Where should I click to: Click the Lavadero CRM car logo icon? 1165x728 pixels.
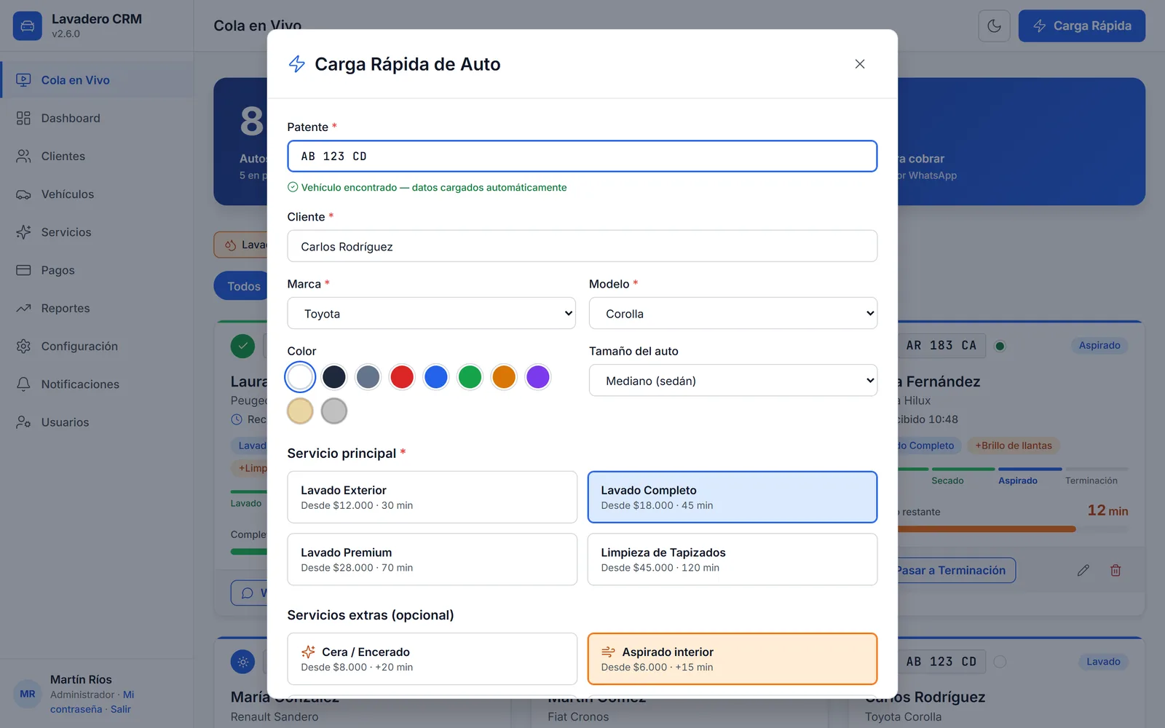click(x=28, y=26)
